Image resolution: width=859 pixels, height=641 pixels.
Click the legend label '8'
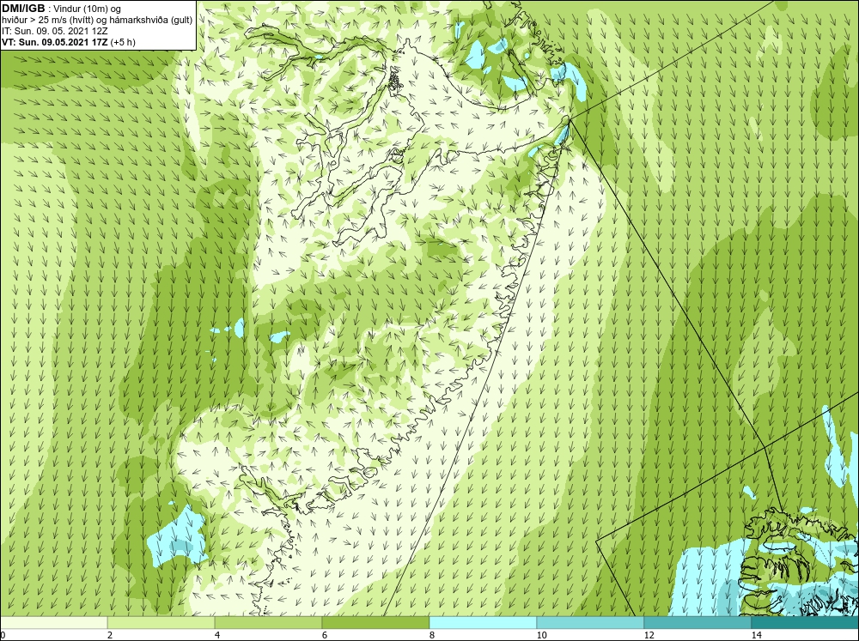432,635
